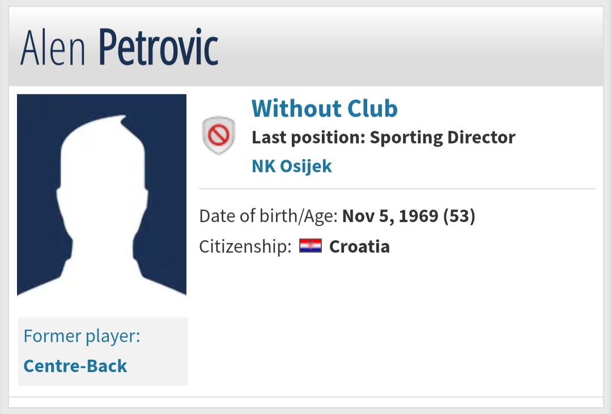
Task: Click the Former player label
Action: [x=82, y=336]
